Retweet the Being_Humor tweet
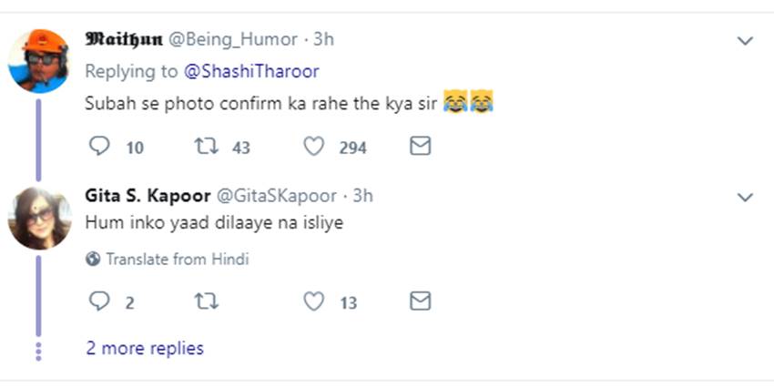 coord(207,147)
